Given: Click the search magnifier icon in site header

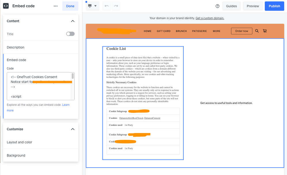Looking at the screenshot, I should click(257, 31).
